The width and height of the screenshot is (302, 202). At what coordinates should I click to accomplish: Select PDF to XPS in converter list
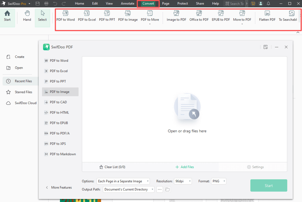60,144
